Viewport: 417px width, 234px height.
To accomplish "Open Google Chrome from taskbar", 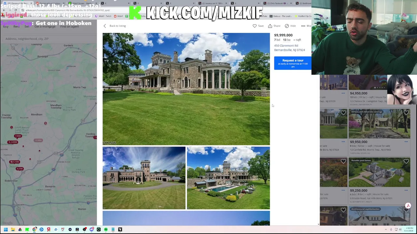I will point(35,229).
